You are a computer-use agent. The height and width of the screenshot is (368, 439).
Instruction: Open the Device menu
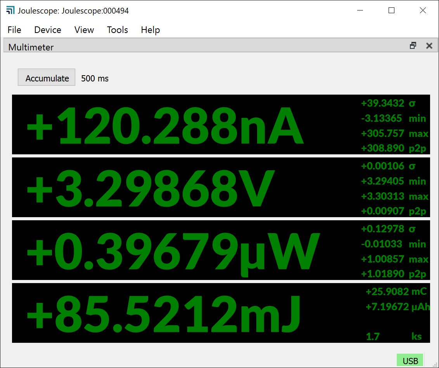pyautogui.click(x=48, y=30)
